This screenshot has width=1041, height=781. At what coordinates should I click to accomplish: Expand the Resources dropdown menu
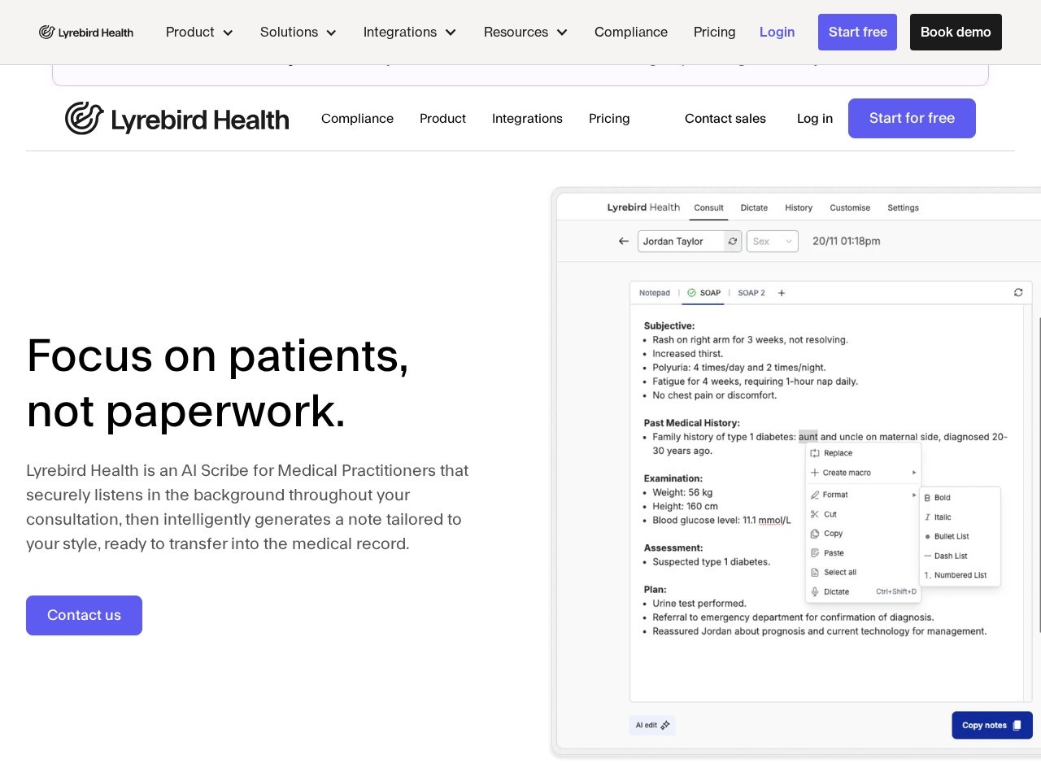[x=525, y=33]
